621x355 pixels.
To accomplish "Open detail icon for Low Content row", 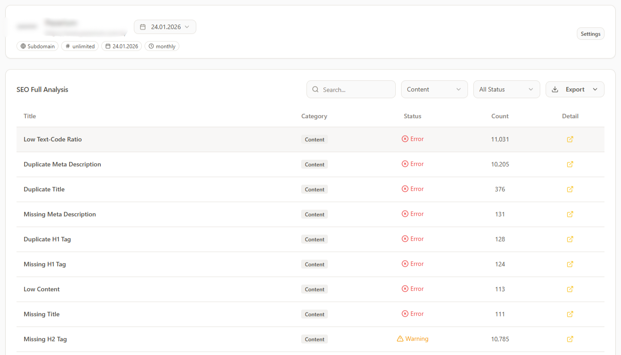I will (570, 289).
